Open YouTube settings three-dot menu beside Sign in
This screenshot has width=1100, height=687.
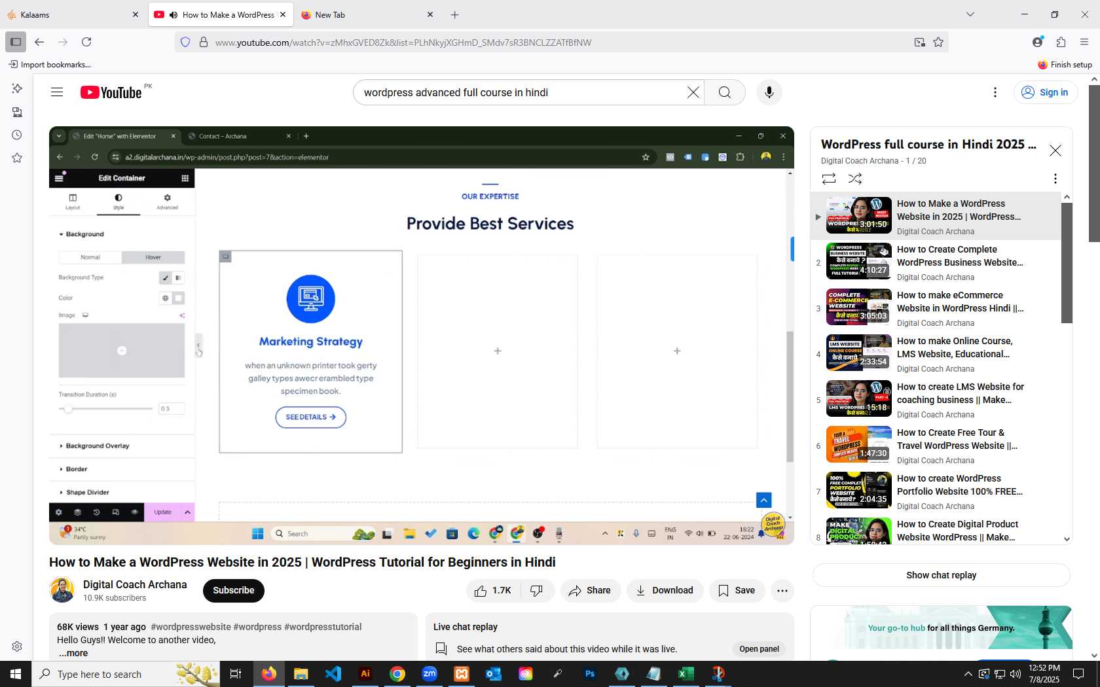[995, 92]
